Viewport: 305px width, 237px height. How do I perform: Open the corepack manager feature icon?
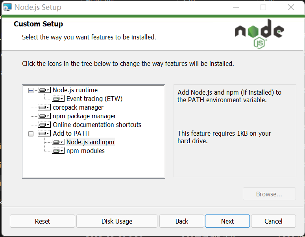(44, 107)
